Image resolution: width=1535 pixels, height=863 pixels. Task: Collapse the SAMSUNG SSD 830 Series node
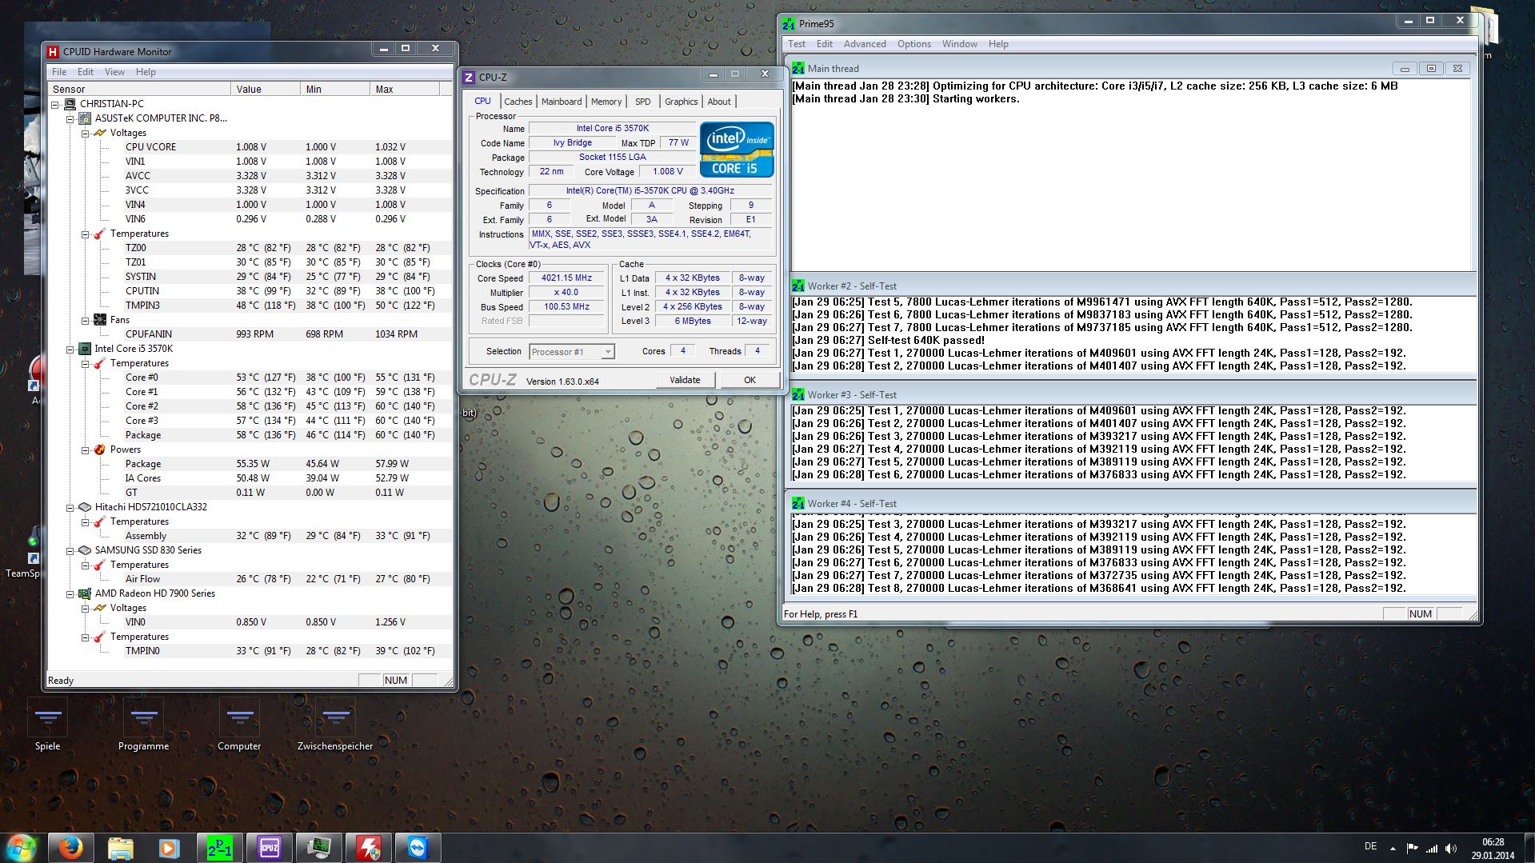pos(70,550)
